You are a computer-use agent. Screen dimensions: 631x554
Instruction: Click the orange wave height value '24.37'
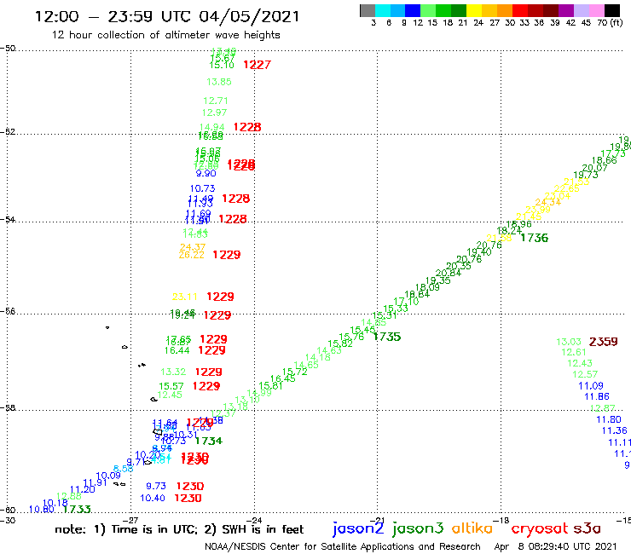pyautogui.click(x=193, y=247)
